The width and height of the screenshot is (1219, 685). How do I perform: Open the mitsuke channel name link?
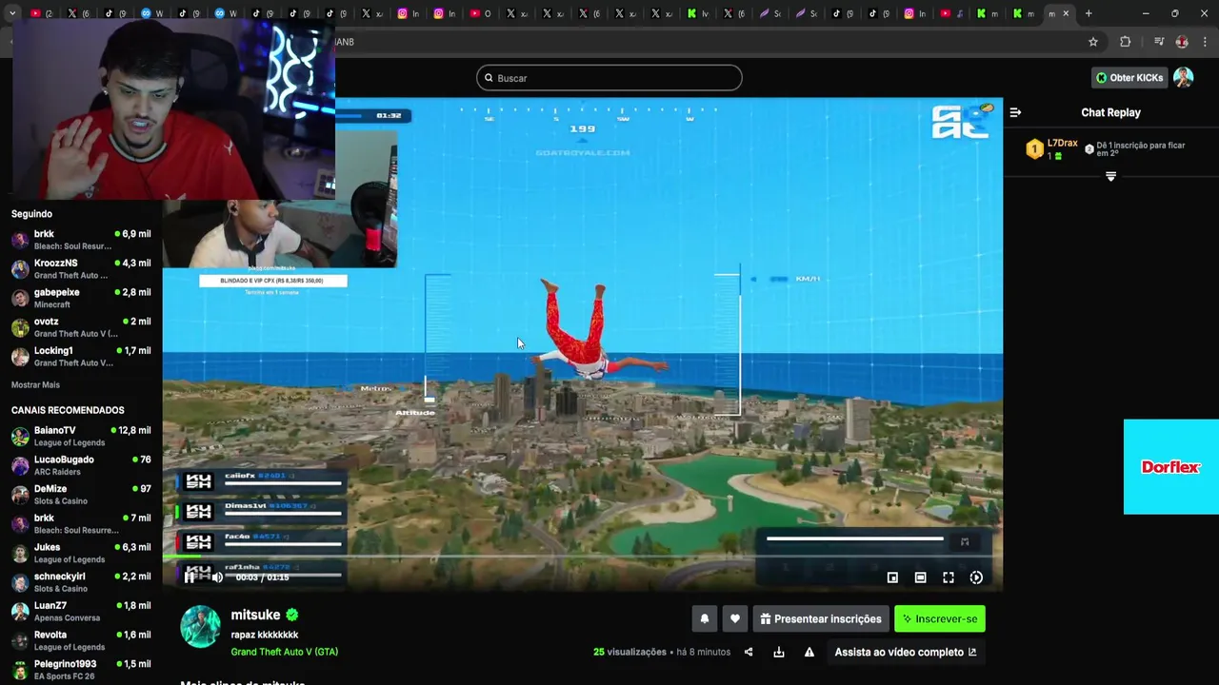255,615
